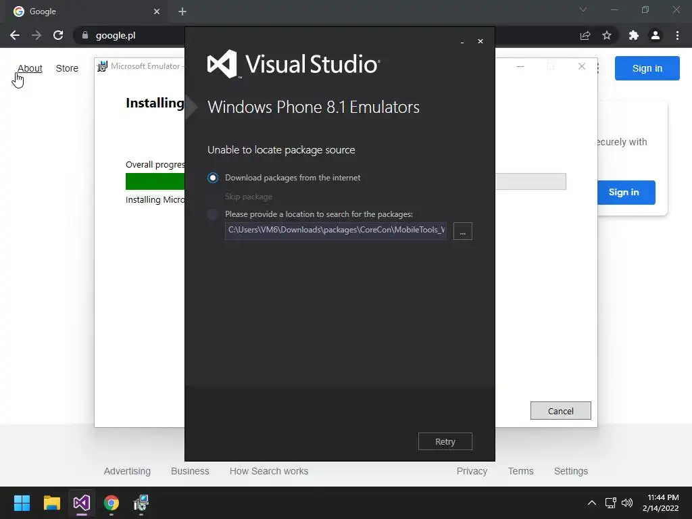Minimize the Chrome window
This screenshot has height=519, width=692.
coord(614,9)
